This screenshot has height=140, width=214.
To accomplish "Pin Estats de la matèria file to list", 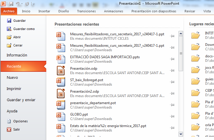I will (172, 128).
